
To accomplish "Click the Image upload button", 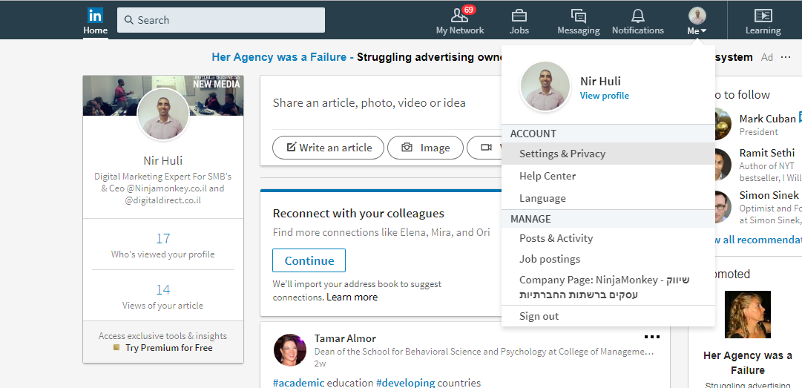I will click(425, 148).
